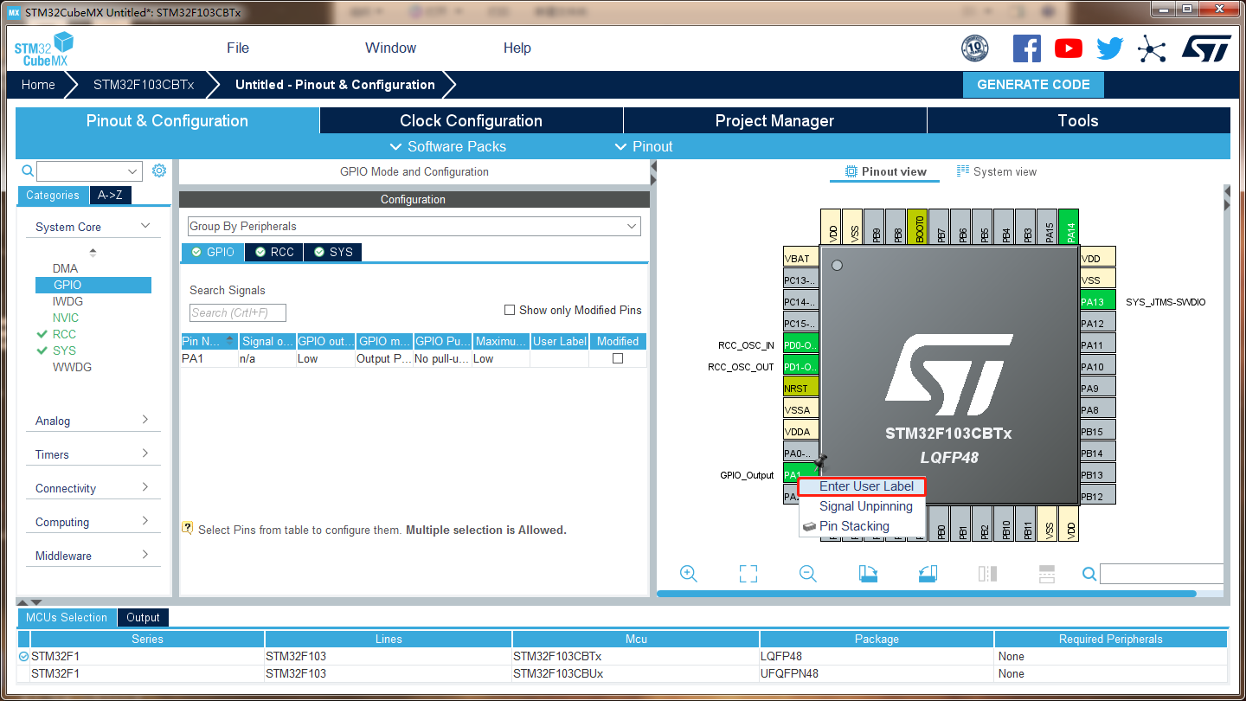
Task: Click the help question icon near tip
Action: pyautogui.click(x=187, y=528)
